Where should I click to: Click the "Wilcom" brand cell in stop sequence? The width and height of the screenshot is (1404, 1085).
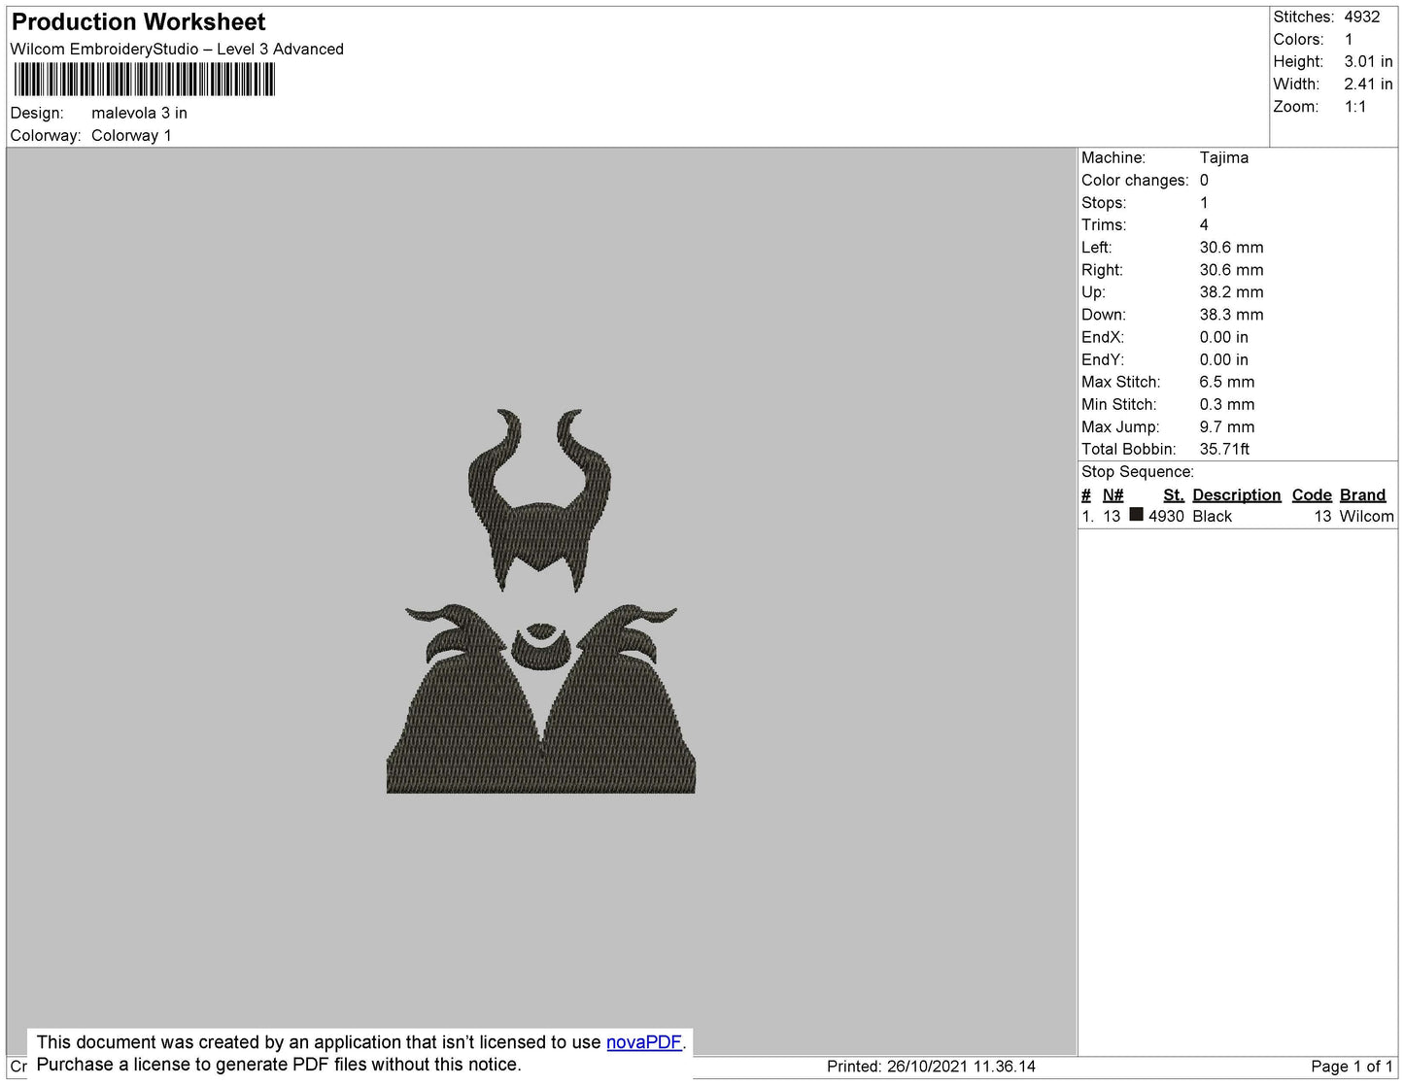click(1366, 517)
